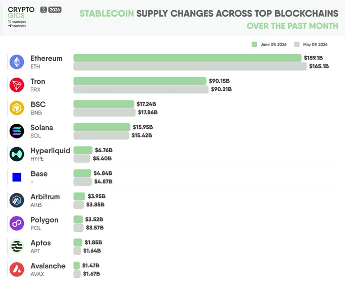Image resolution: width=345 pixels, height=285 pixels.
Task: Click the Aptos striped circle icon
Action: pos(17,246)
